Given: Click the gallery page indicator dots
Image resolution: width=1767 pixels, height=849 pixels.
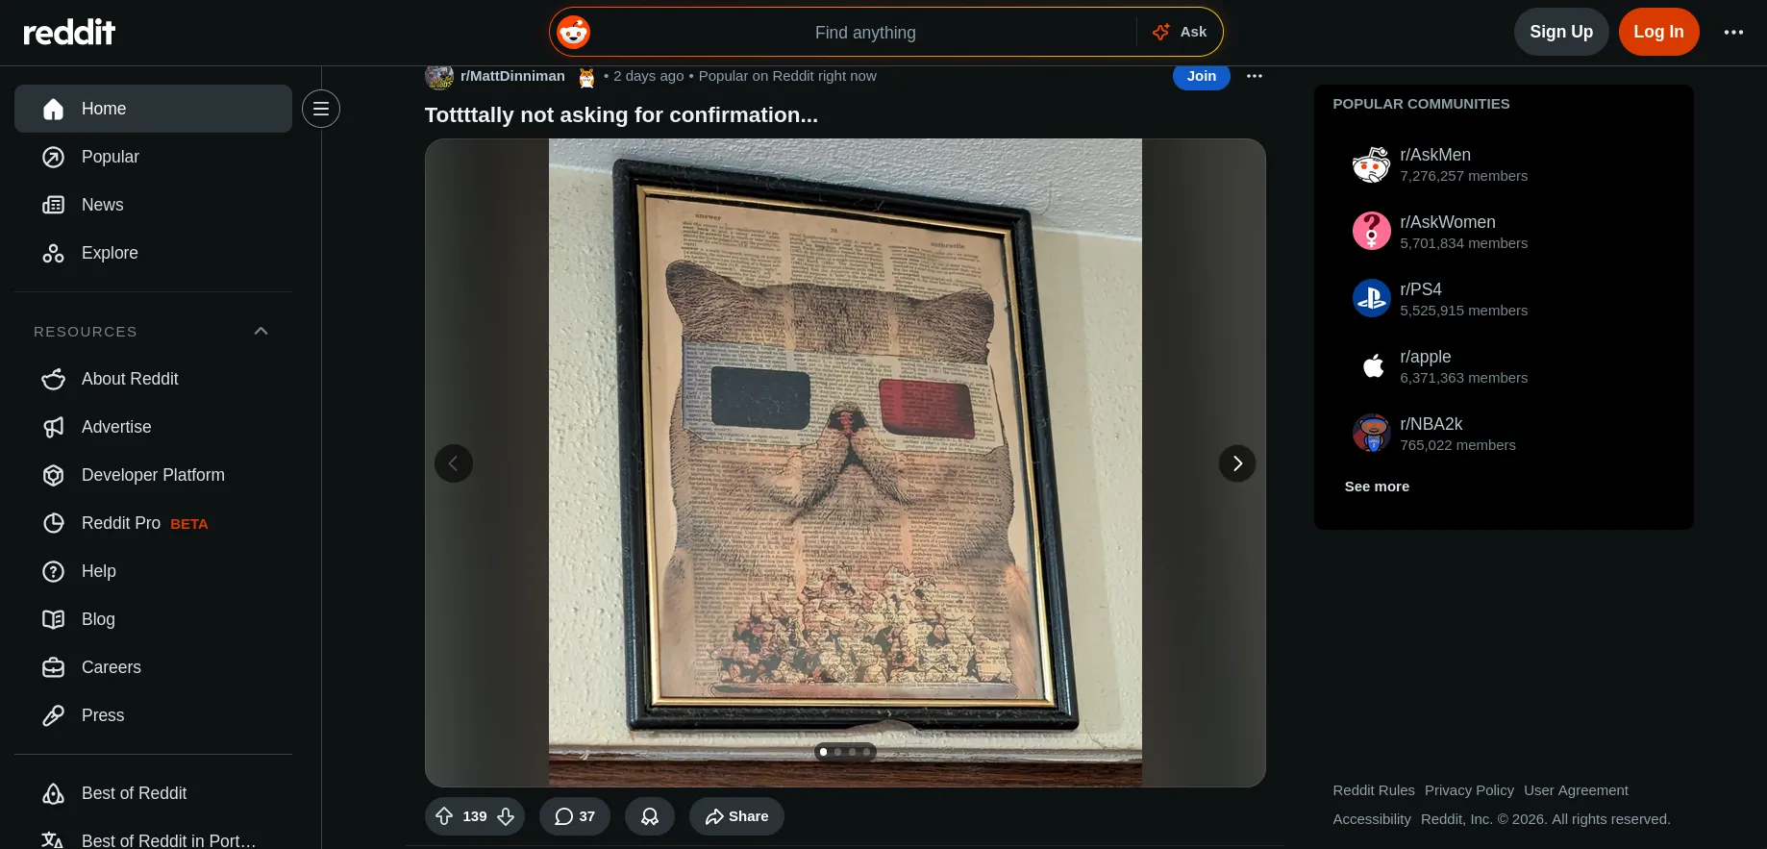Looking at the screenshot, I should coord(845,752).
